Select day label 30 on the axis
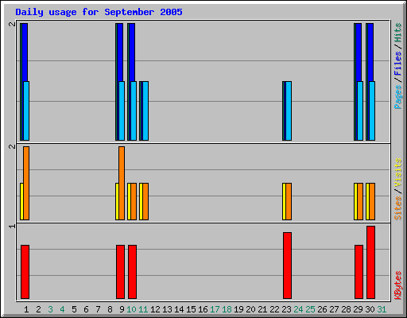The image size is (407, 318). pyautogui.click(x=370, y=309)
